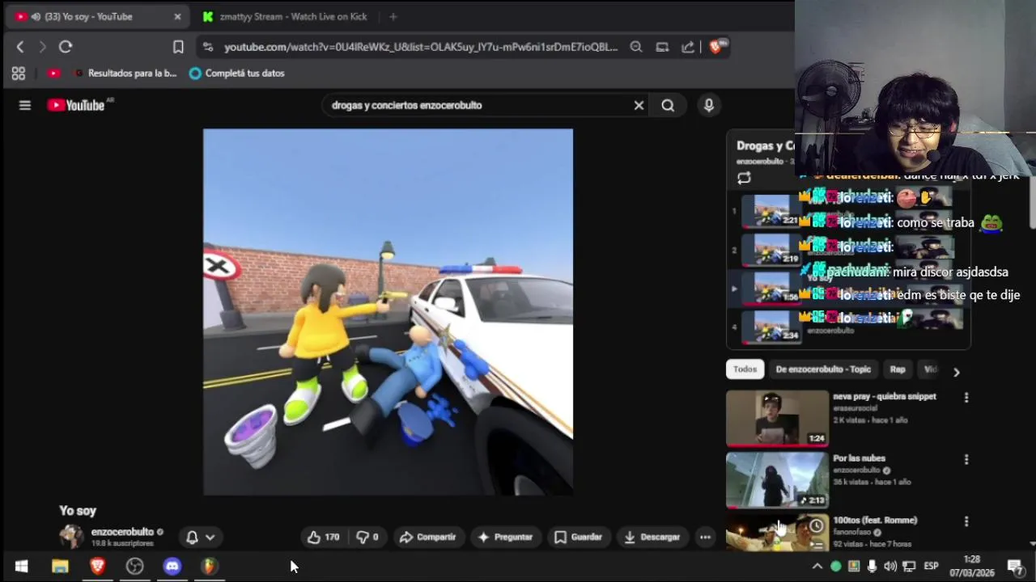Play playlist item 1 thumbnail
This screenshot has height=582, width=1036.
pos(772,211)
